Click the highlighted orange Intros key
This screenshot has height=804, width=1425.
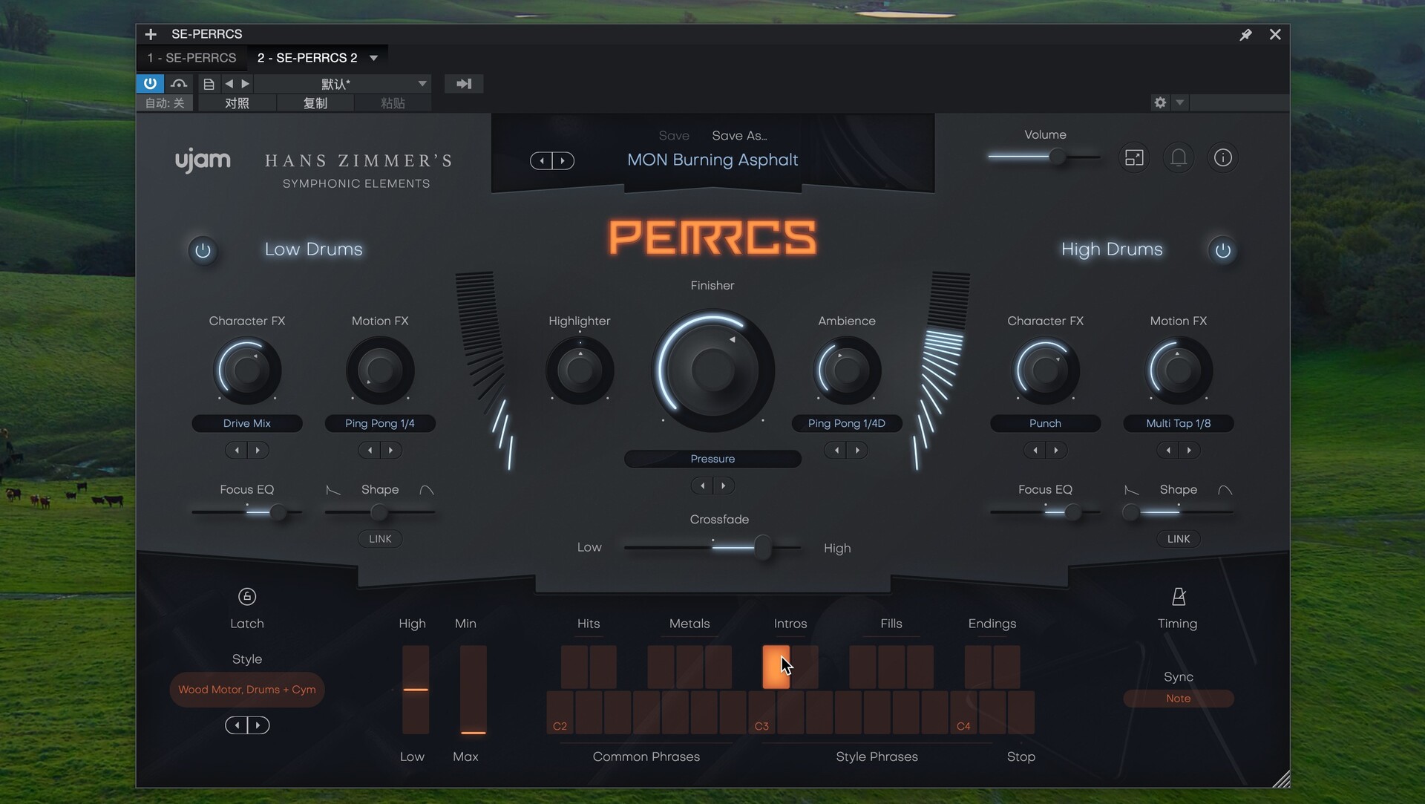(x=776, y=667)
